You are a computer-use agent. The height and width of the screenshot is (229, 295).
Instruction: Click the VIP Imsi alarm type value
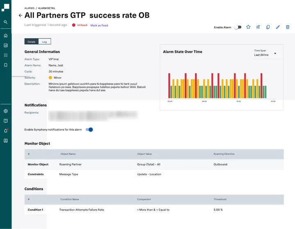click(x=54, y=59)
